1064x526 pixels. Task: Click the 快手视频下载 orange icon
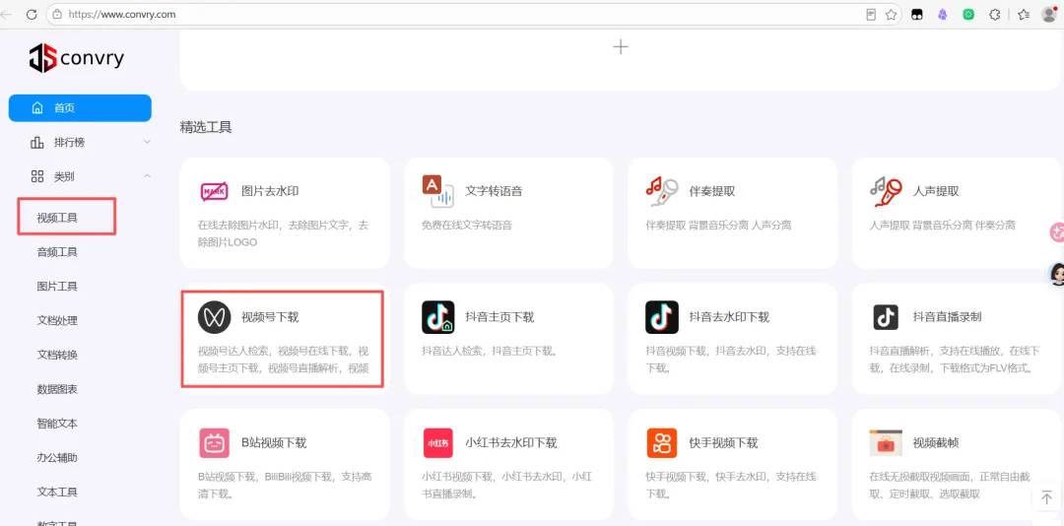click(662, 443)
